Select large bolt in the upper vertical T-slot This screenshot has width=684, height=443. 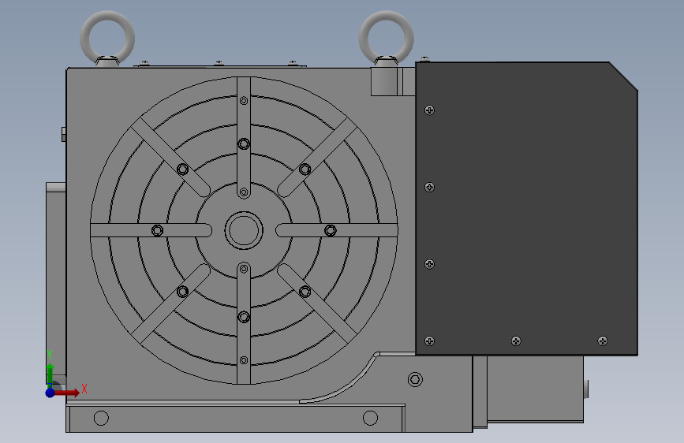click(244, 143)
